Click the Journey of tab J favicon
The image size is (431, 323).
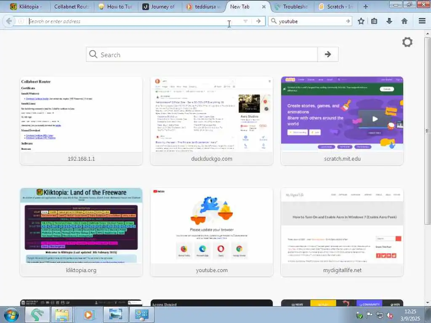pyautogui.click(x=145, y=7)
